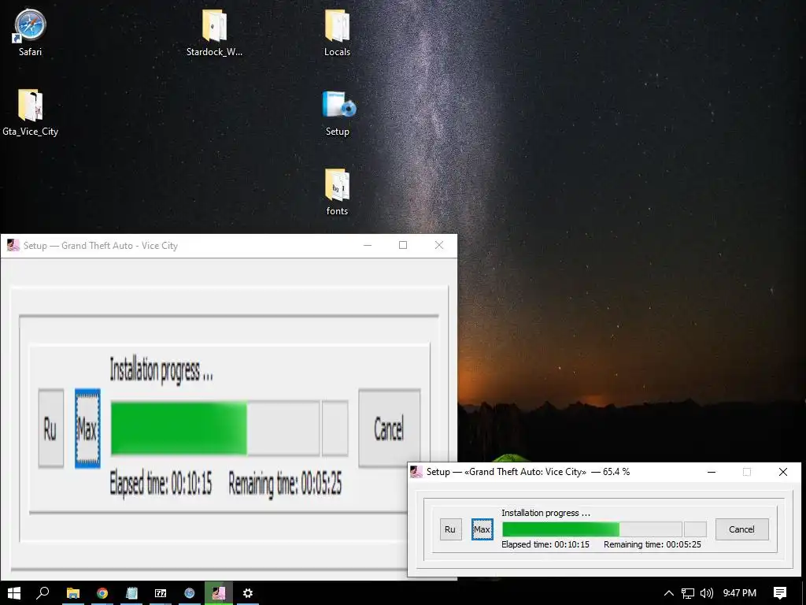Select the Setup installer desktop icon
This screenshot has height=605, width=806.
pos(338,112)
